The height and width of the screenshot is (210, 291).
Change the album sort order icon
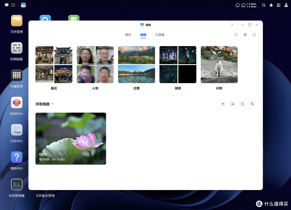(x=242, y=104)
